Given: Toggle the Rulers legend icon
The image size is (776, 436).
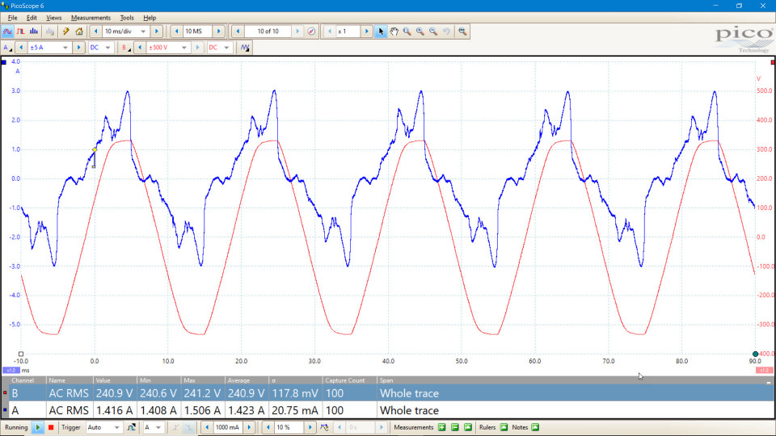Looking at the screenshot, I should 504,427.
